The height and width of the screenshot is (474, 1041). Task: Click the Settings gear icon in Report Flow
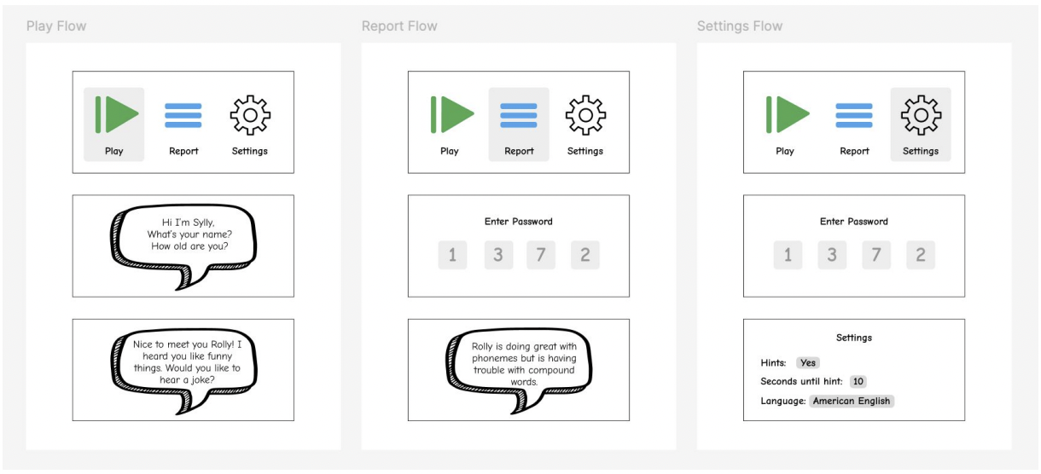click(585, 115)
